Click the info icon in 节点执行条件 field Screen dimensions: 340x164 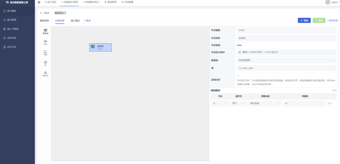coord(240,52)
